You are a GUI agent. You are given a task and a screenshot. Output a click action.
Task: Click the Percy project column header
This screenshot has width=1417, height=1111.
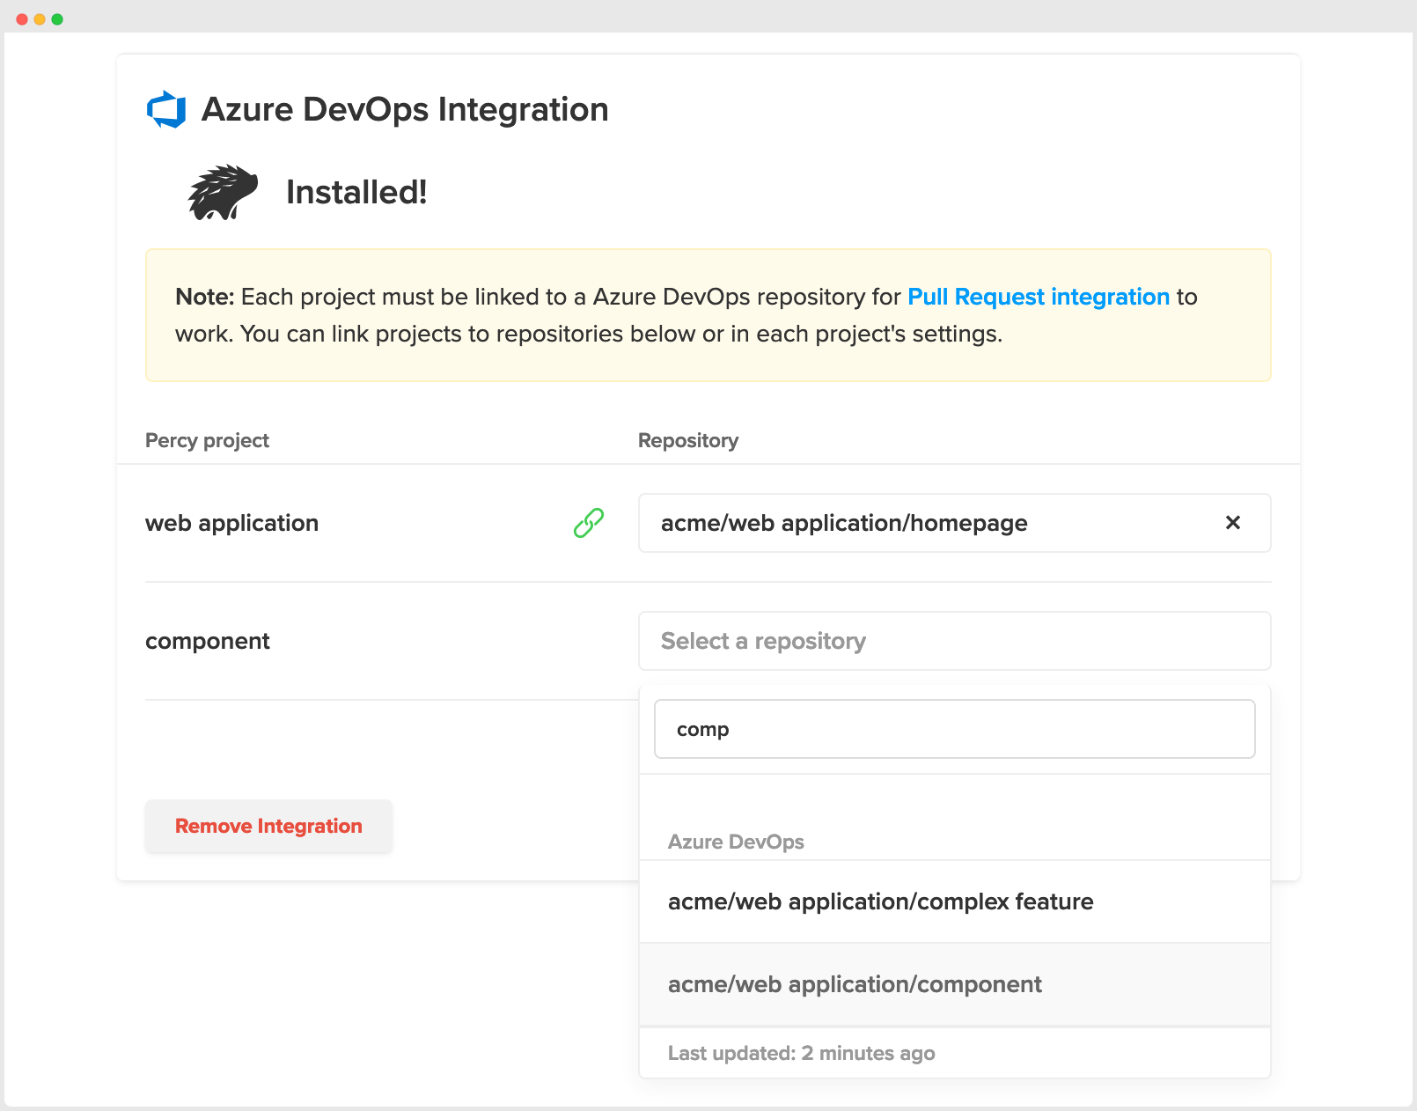tap(207, 440)
